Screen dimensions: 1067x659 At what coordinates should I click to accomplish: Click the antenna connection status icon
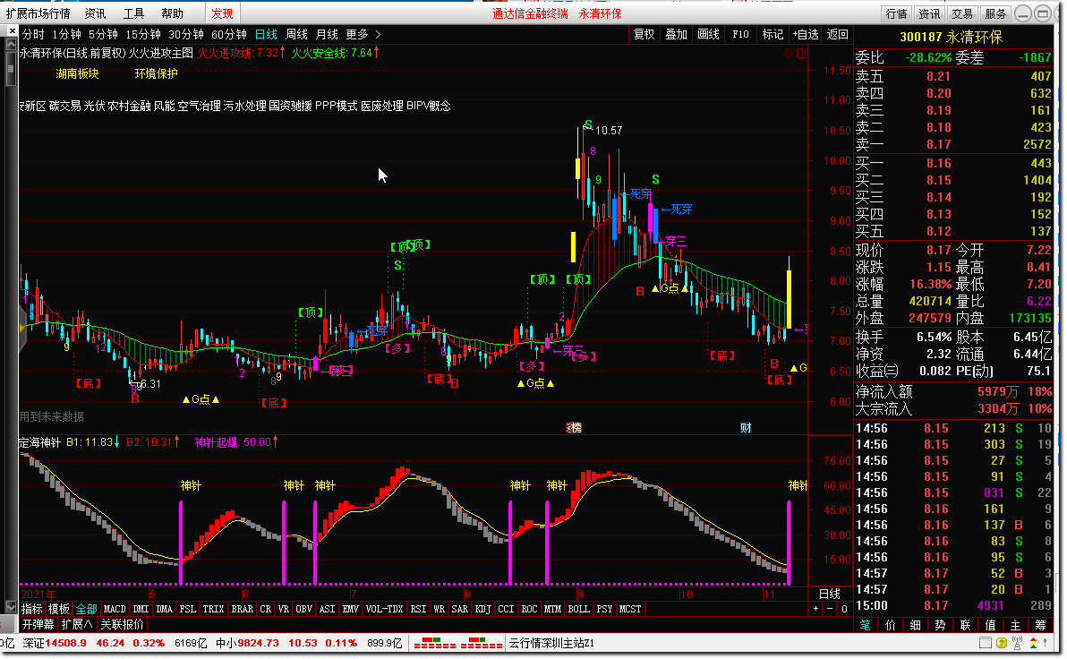click(x=1018, y=643)
